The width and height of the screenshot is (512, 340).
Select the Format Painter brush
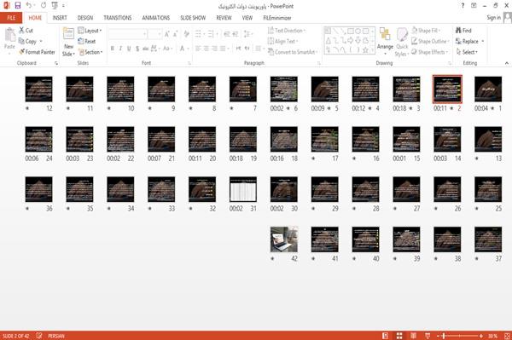point(37,52)
